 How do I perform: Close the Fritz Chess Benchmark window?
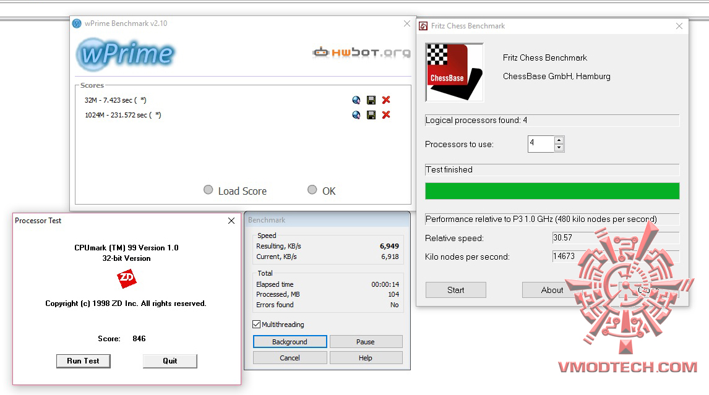[679, 26]
